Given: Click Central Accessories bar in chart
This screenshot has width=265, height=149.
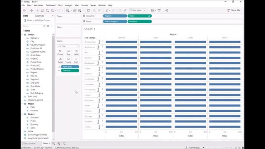Looking at the screenshot, I should [121, 42].
